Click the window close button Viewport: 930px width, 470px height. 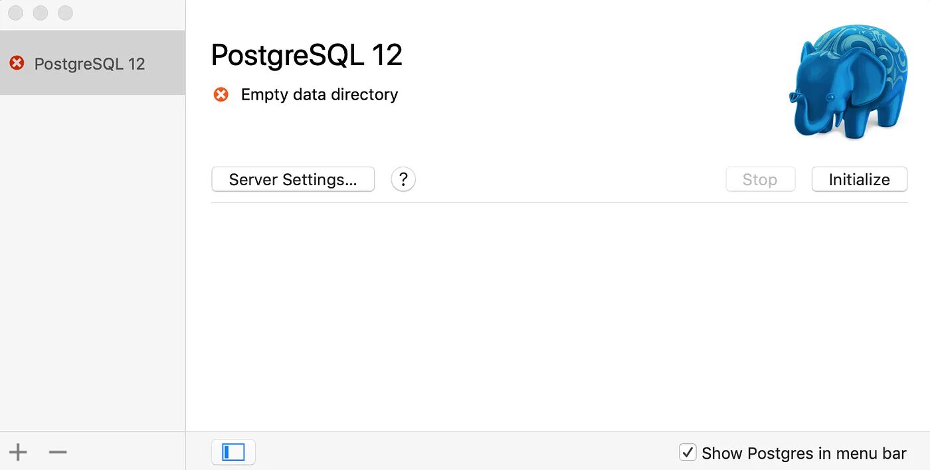[x=15, y=13]
